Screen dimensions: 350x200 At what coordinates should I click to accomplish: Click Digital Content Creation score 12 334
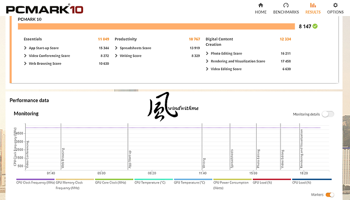point(285,39)
